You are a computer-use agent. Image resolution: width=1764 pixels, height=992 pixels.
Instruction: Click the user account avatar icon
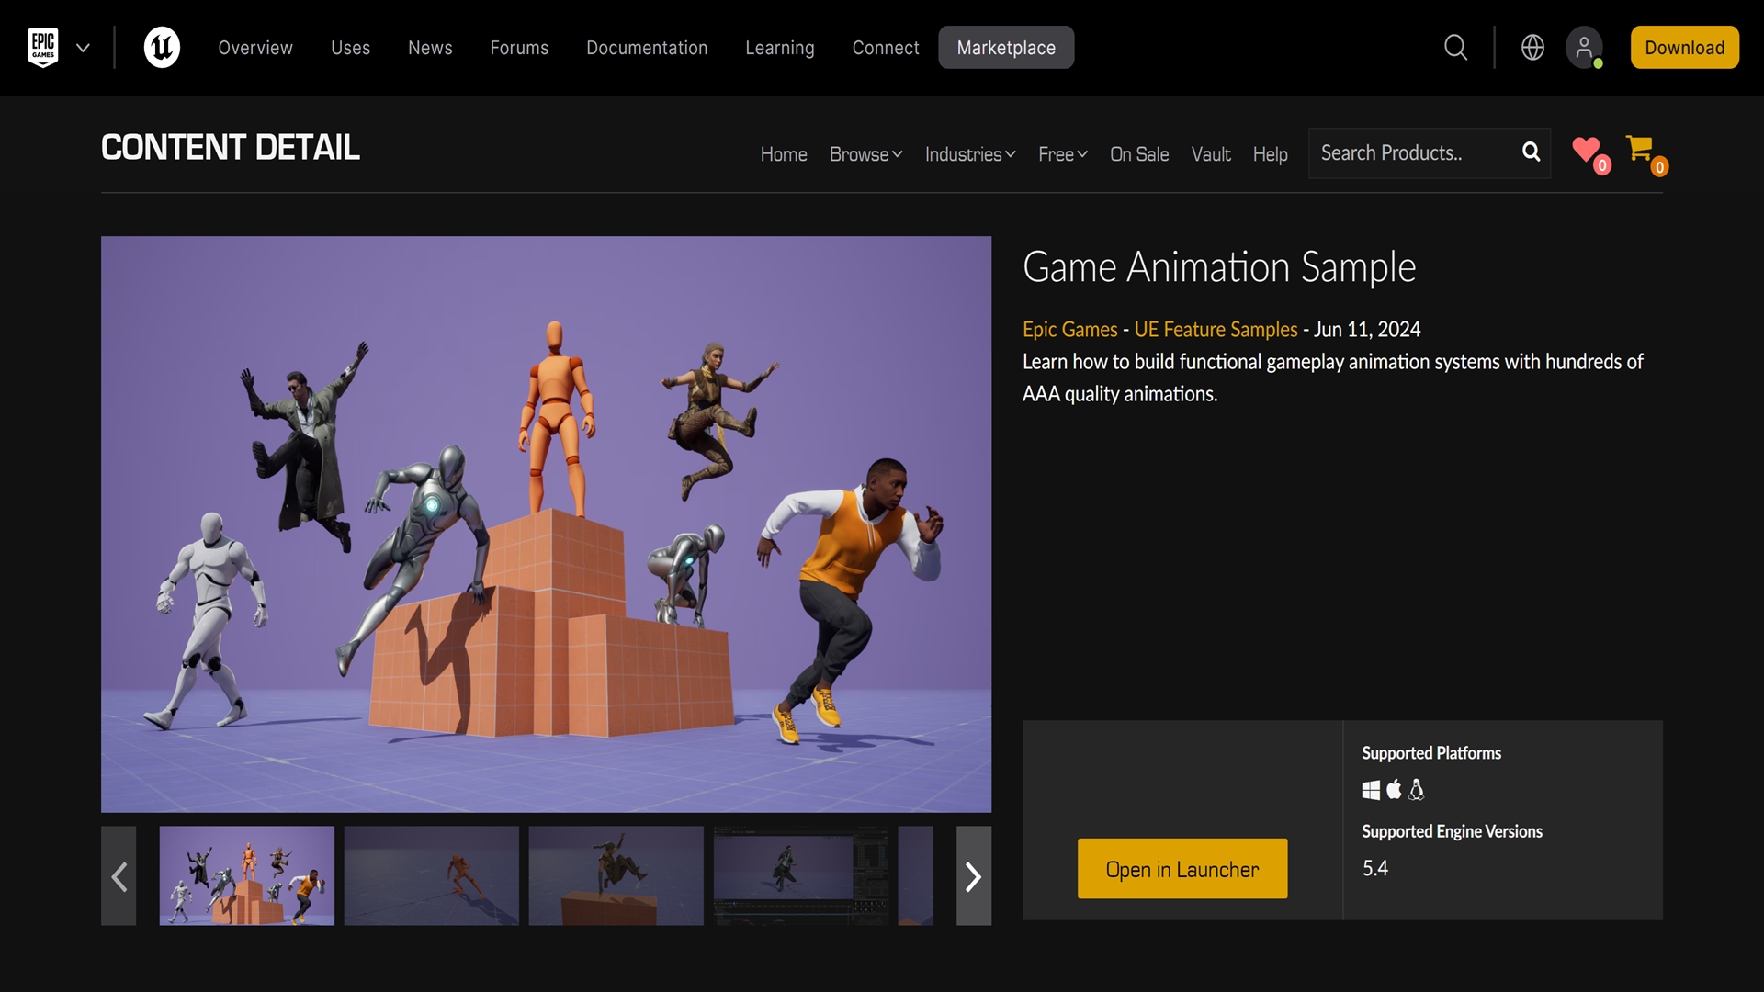point(1584,48)
